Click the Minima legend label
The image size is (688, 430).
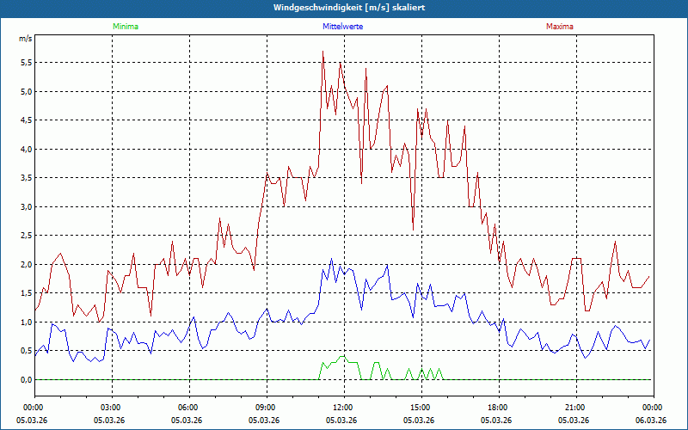126,27
